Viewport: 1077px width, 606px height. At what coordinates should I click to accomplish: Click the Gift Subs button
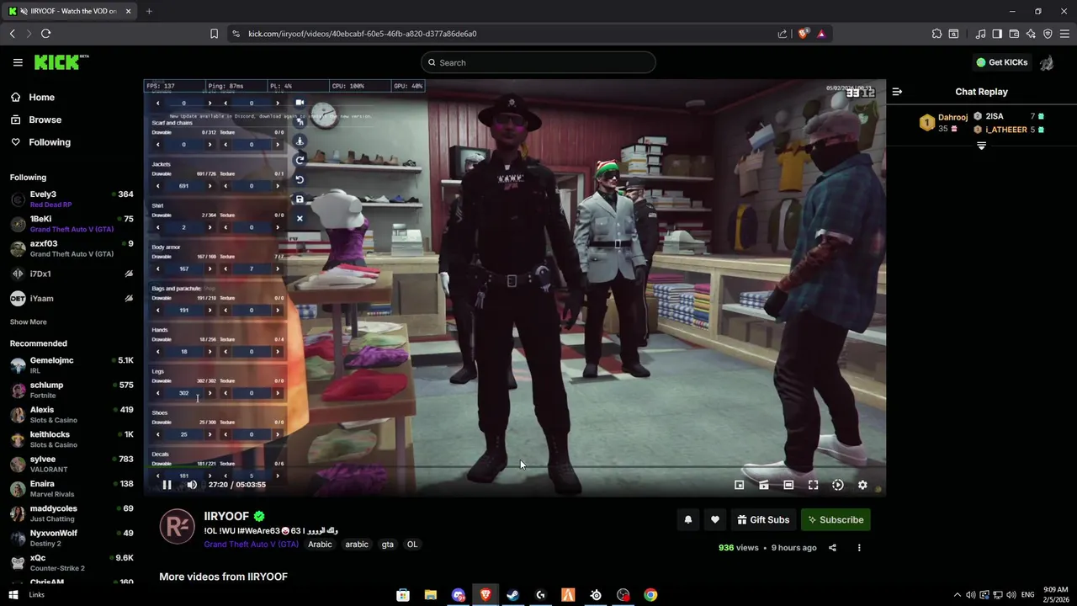point(763,520)
